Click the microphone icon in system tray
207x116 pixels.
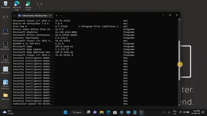click(x=169, y=112)
